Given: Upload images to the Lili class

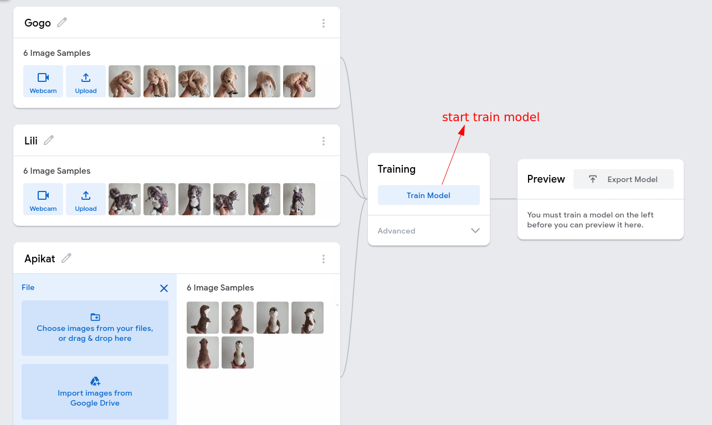Looking at the screenshot, I should (86, 199).
